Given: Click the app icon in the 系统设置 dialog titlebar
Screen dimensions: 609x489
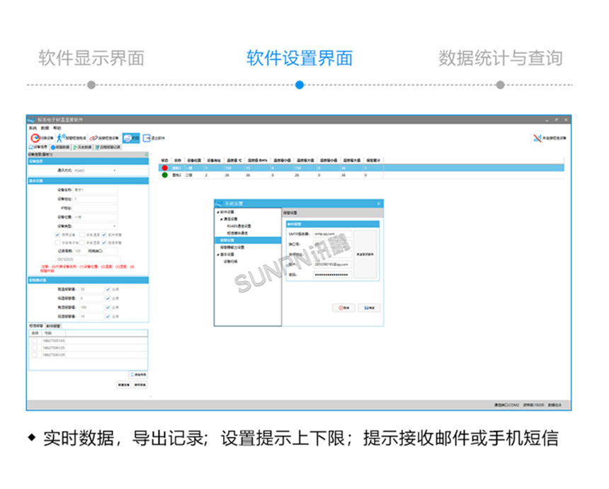Looking at the screenshot, I should pos(219,203).
